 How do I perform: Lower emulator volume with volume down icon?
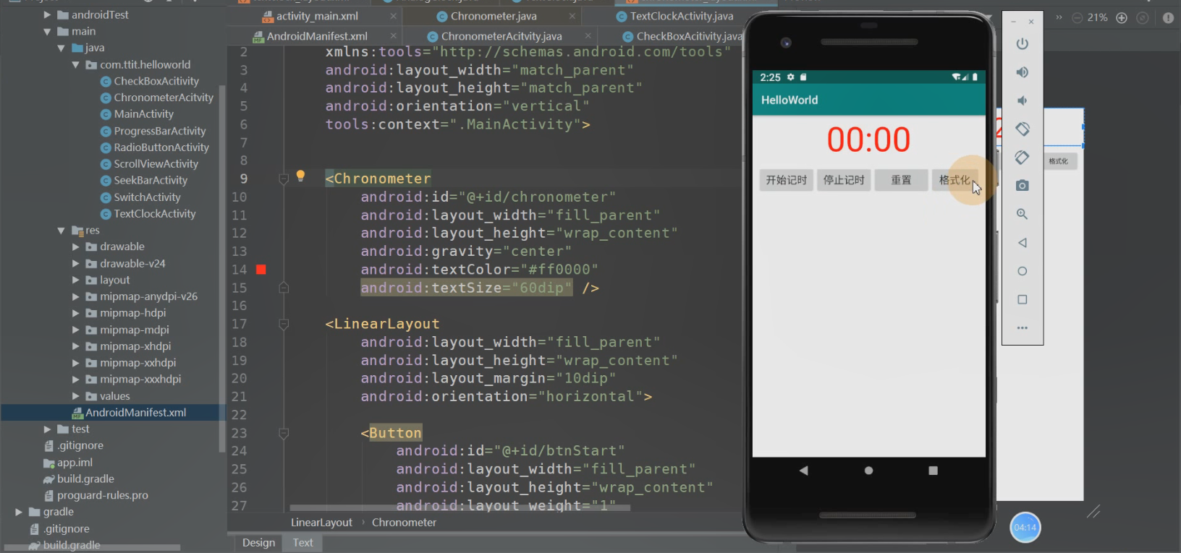pos(1022,100)
